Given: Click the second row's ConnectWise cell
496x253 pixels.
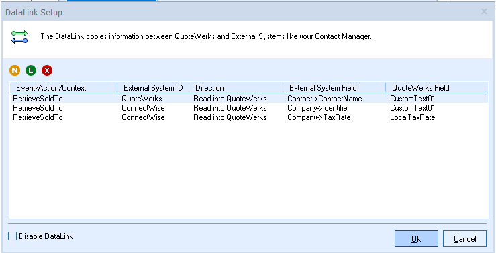Looking at the screenshot, I should click(x=143, y=108).
